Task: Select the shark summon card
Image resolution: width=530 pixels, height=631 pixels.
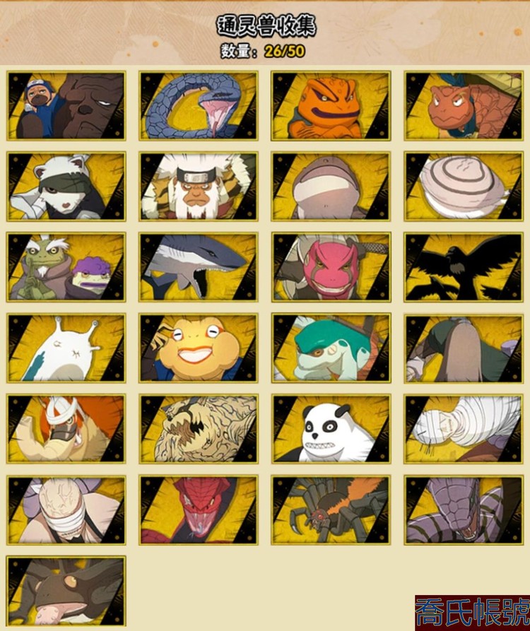Action: (x=199, y=267)
